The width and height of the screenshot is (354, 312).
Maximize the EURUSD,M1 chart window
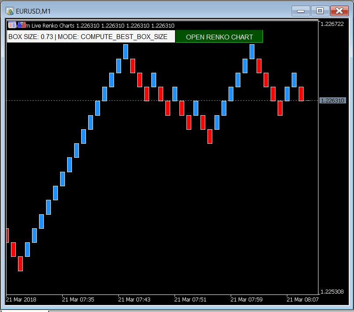coord(320,11)
